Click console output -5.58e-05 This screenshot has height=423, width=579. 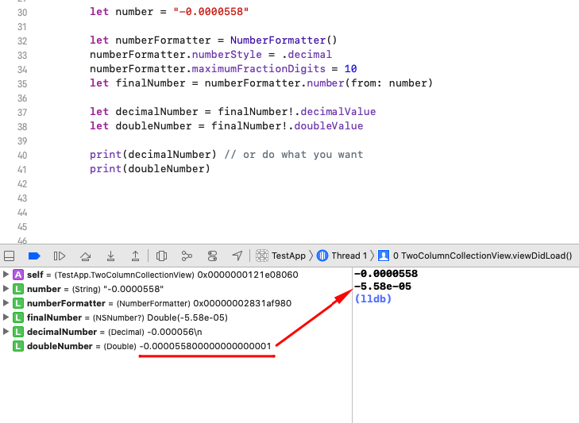coord(383,286)
